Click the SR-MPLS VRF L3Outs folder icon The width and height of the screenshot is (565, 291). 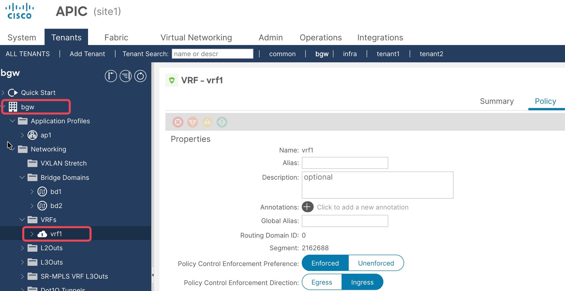[32, 276]
